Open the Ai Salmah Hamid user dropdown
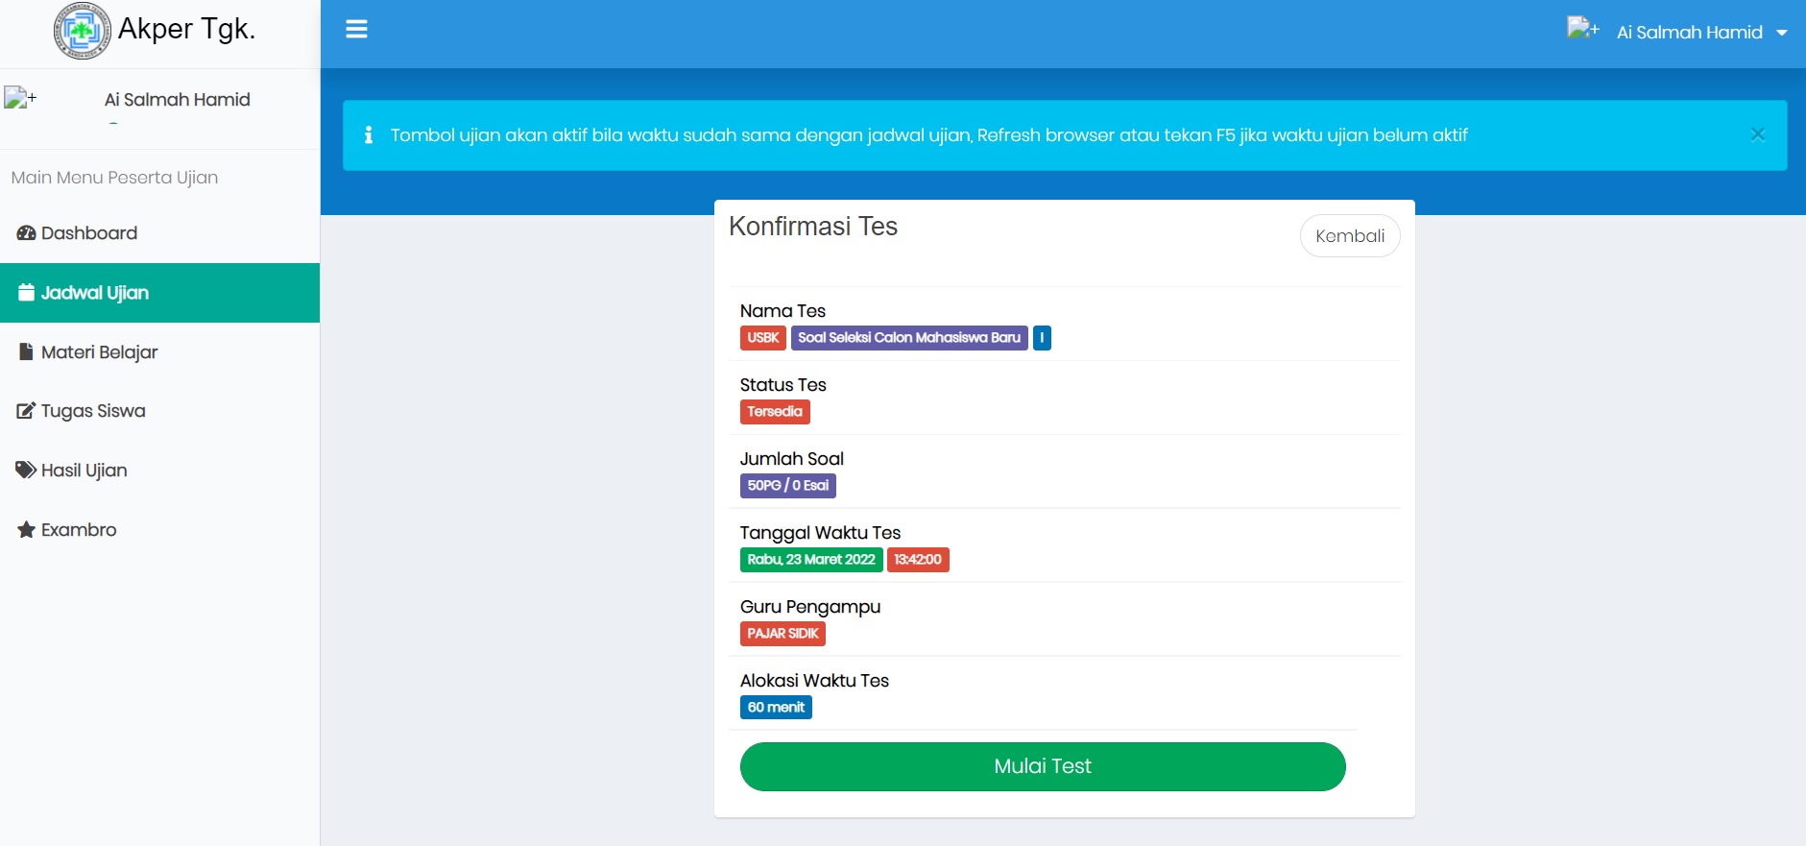1806x846 pixels. [1688, 33]
